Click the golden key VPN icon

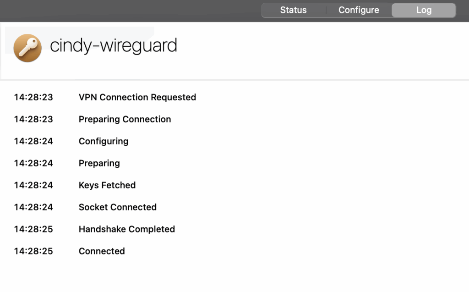pyautogui.click(x=27, y=48)
